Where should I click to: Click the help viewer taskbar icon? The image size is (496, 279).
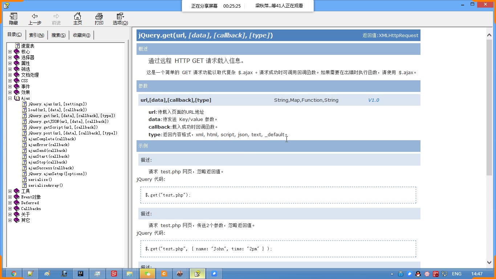[x=198, y=274]
